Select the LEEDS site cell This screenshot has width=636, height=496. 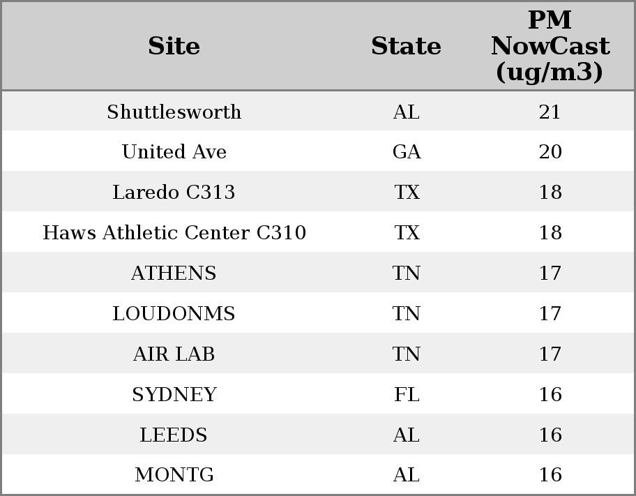click(x=174, y=435)
